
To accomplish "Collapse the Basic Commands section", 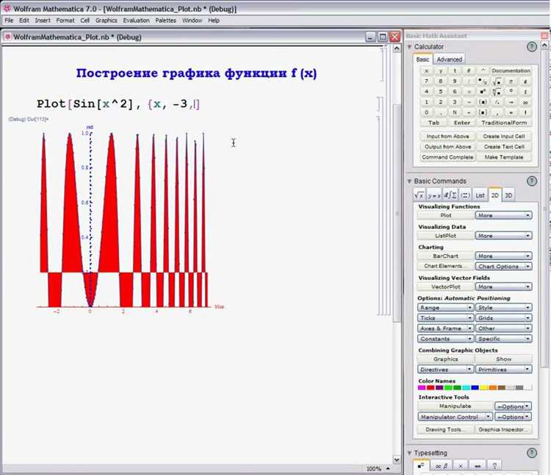I will (x=409, y=181).
